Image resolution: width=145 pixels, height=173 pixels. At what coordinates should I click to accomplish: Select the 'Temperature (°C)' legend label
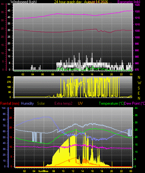pyautogui.click(x=111, y=103)
